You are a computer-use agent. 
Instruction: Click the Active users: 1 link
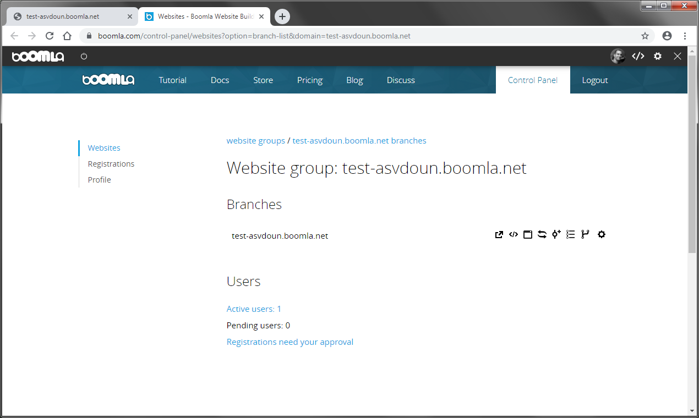click(x=254, y=309)
